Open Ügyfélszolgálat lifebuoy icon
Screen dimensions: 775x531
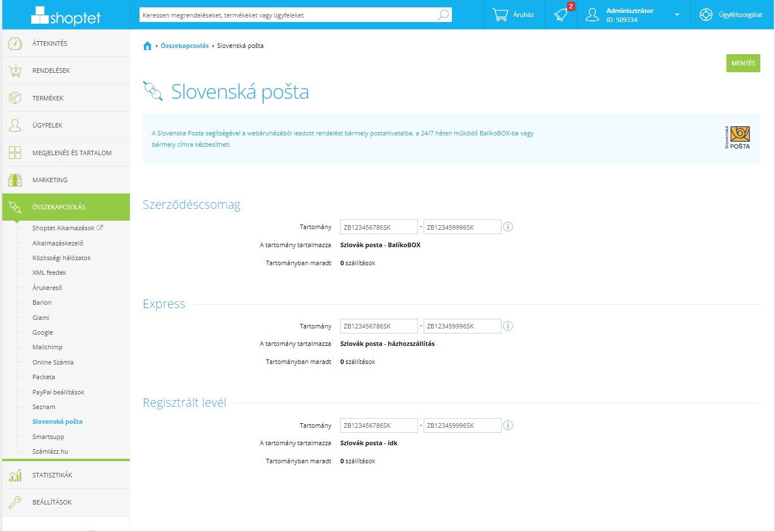coord(706,15)
